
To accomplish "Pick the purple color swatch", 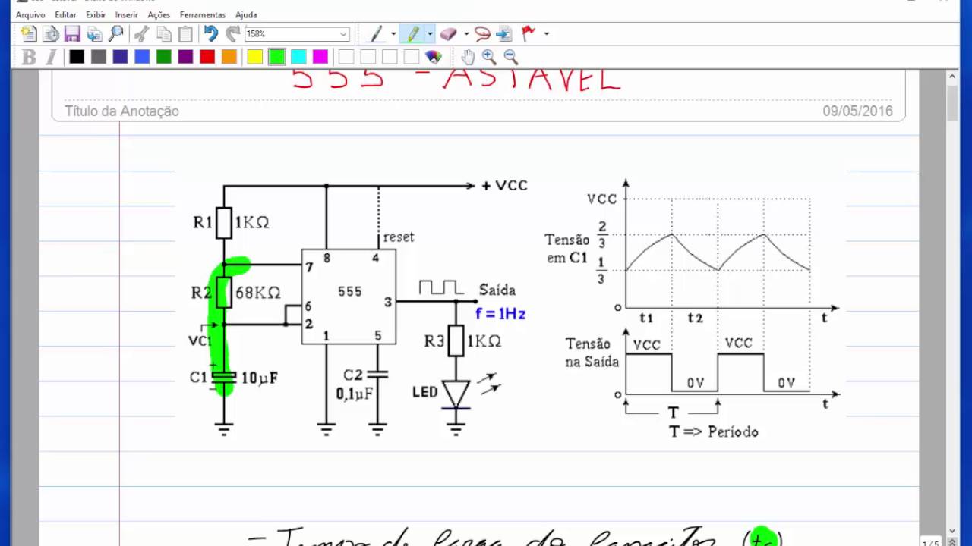I will tap(185, 57).
